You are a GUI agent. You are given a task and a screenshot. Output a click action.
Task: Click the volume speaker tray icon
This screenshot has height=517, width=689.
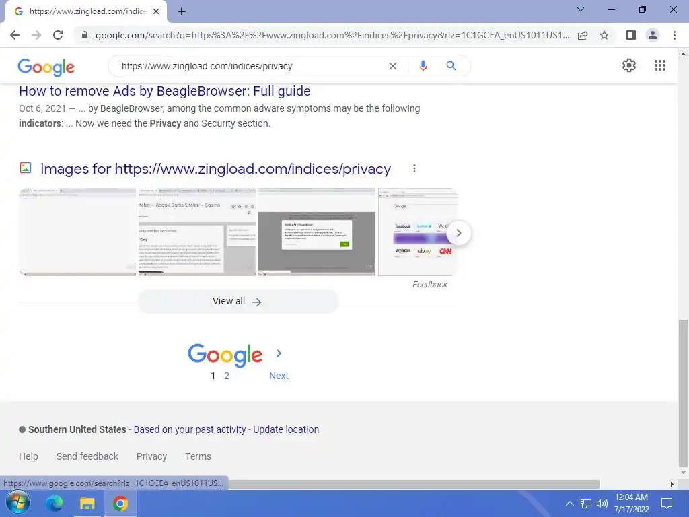pos(602,504)
